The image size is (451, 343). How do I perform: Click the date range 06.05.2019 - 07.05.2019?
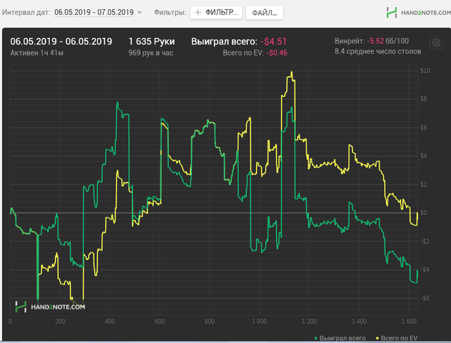pyautogui.click(x=94, y=12)
